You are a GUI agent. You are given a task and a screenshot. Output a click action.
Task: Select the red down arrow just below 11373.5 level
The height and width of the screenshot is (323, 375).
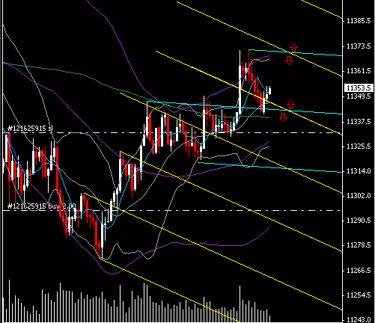(290, 61)
